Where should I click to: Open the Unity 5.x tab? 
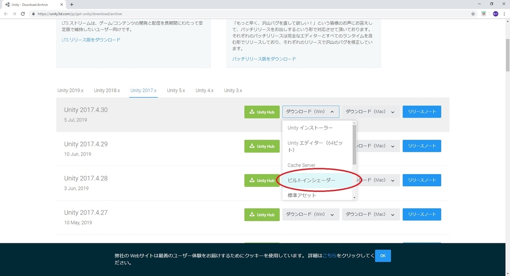tap(176, 90)
